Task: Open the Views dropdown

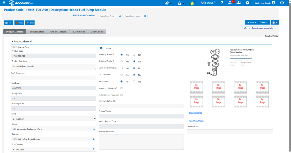Action: [x=264, y=22]
